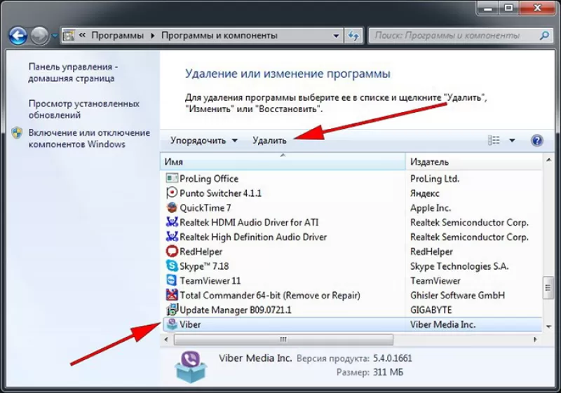Select the Total Commander 64-bit icon
Viewport: 561px width, 393px height.
point(172,295)
